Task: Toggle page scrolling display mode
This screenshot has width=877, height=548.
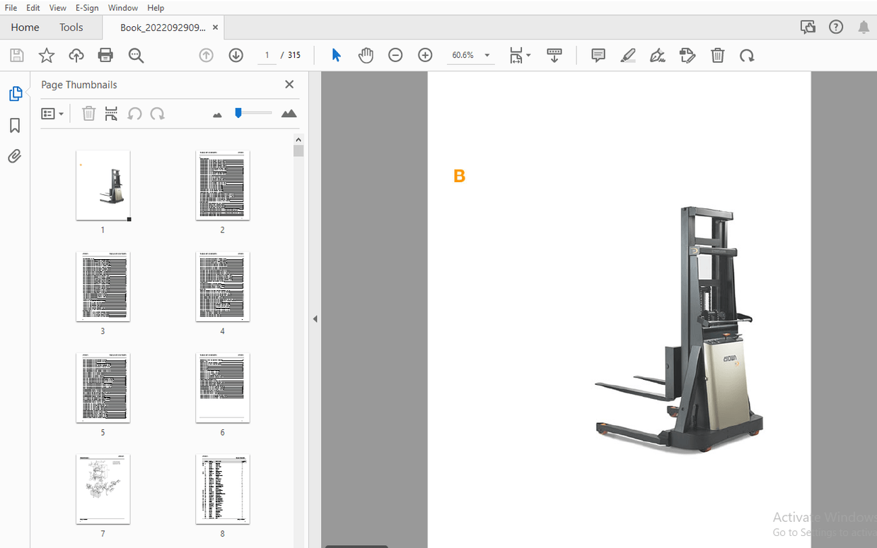Action: pos(554,54)
